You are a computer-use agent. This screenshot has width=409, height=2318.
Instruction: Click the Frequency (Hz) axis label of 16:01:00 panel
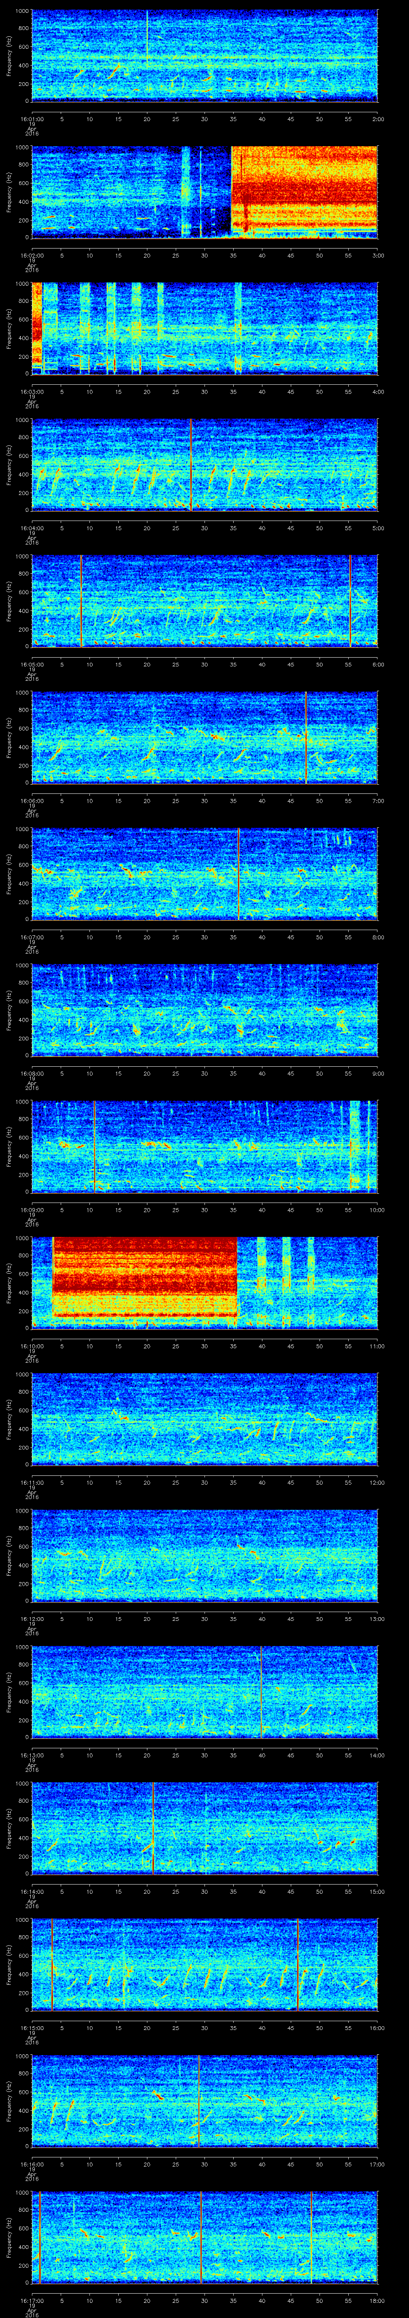coord(9,56)
